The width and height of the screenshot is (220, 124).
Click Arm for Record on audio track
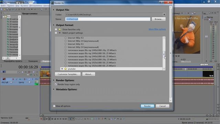13,79
